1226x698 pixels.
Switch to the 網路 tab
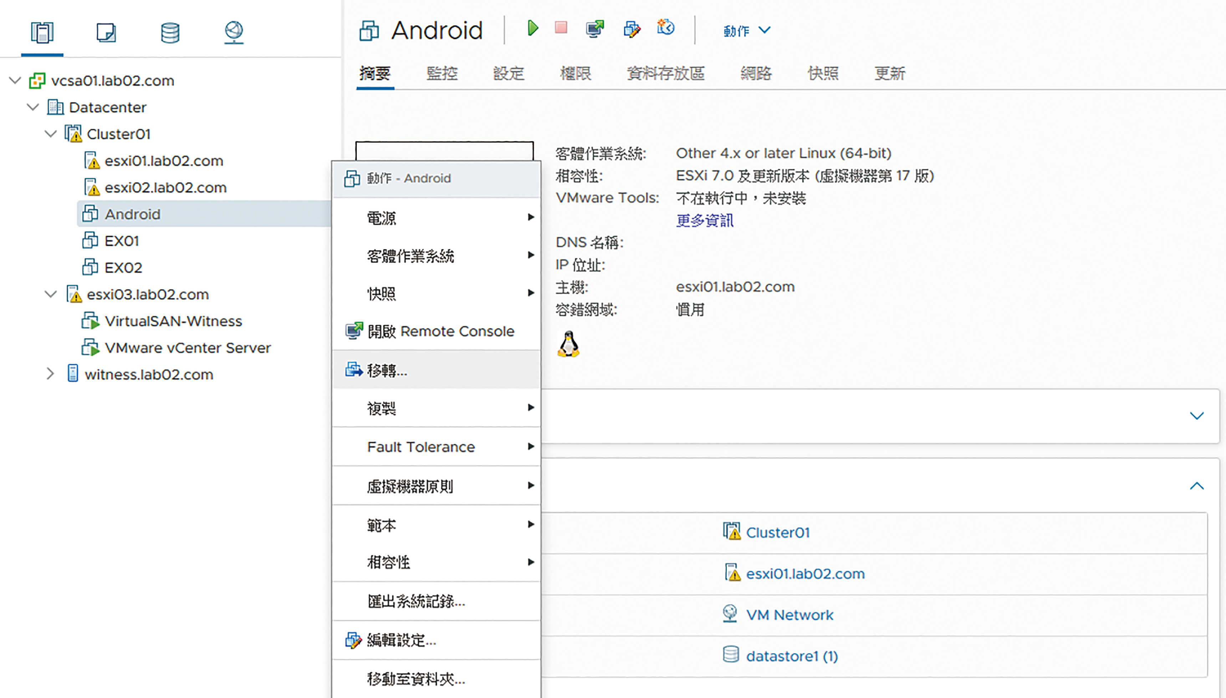756,73
